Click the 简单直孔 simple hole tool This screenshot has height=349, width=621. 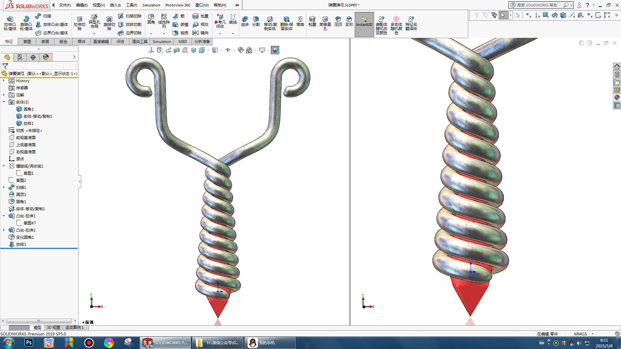[x=325, y=23]
